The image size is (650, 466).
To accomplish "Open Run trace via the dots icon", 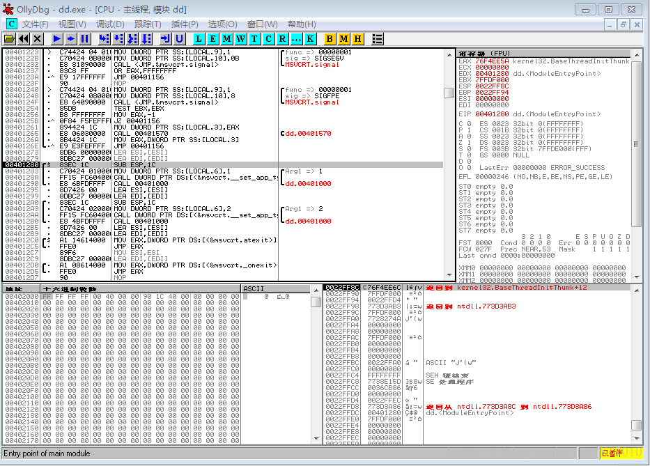I will pos(296,39).
